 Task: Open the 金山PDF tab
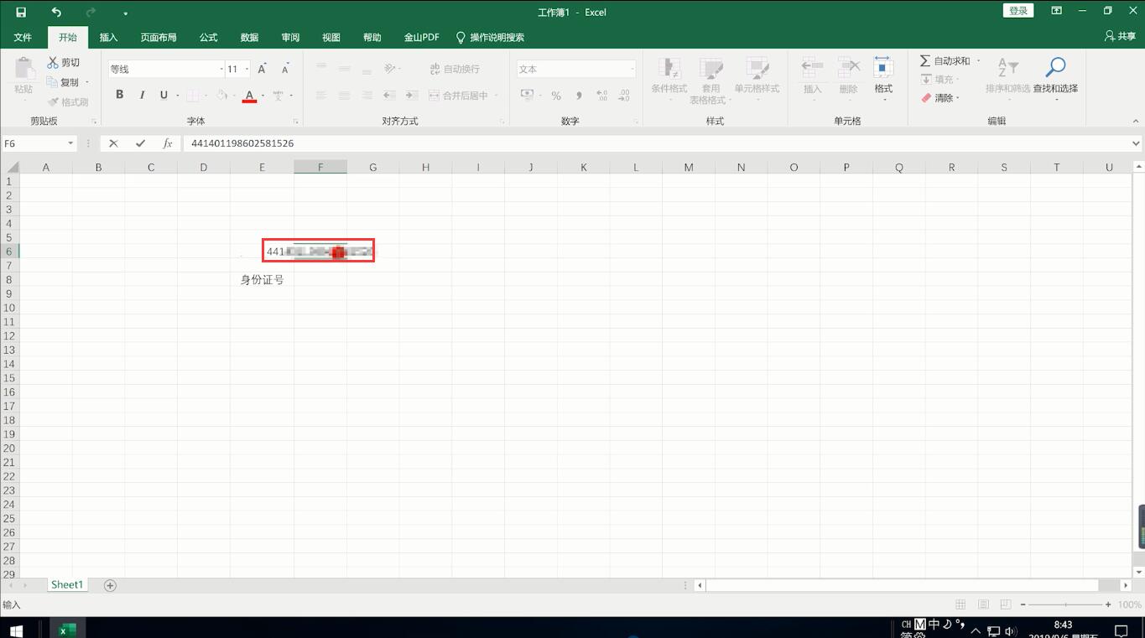[421, 37]
